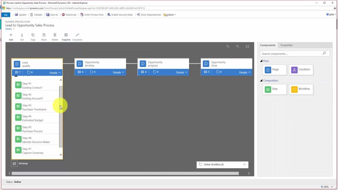Image resolution: width=338 pixels, height=190 pixels.
Task: Click the workflow count on Opportunity develop
Action: click(x=92, y=72)
